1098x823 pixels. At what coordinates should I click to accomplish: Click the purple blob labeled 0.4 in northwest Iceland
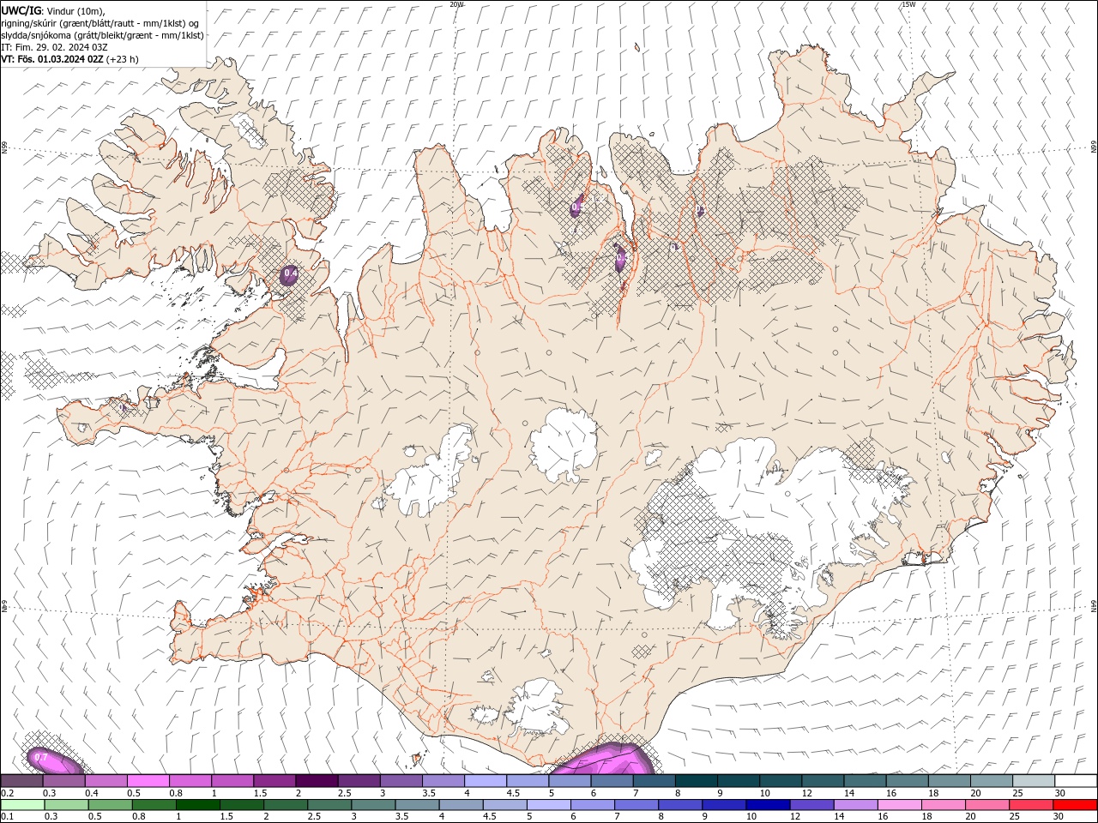point(290,274)
